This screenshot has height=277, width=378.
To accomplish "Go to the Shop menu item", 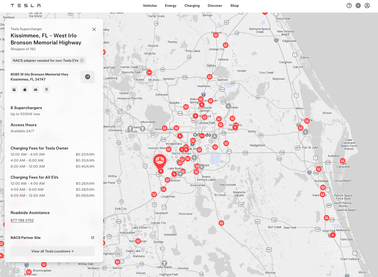I will point(234,6).
